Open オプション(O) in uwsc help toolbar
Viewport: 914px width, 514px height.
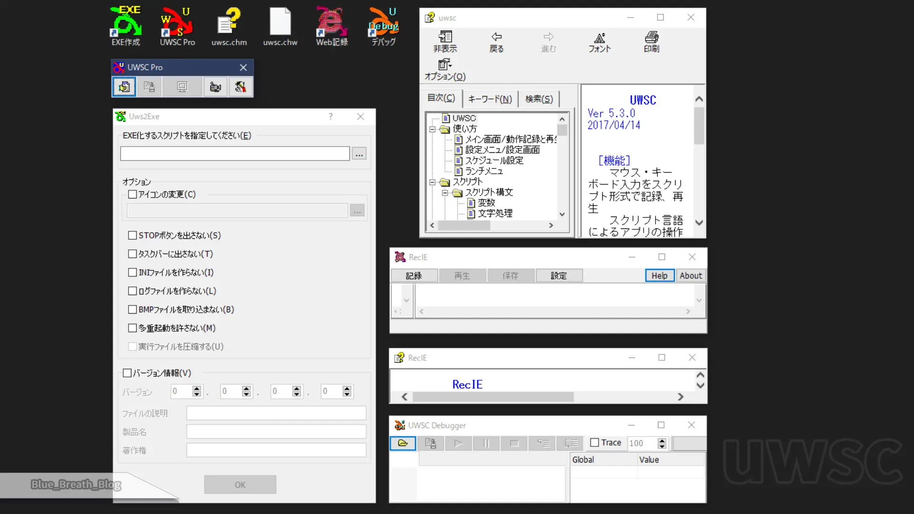(445, 70)
